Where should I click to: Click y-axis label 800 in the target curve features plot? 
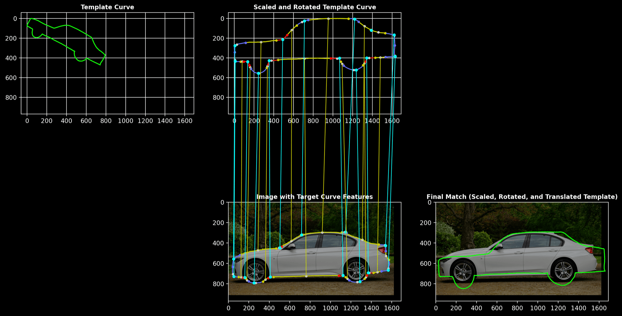[x=218, y=284]
